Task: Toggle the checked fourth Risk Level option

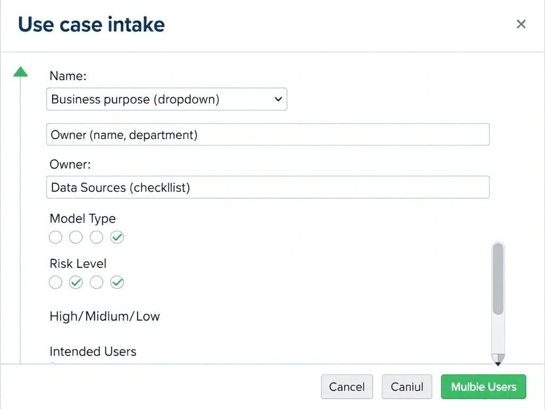Action: [117, 282]
